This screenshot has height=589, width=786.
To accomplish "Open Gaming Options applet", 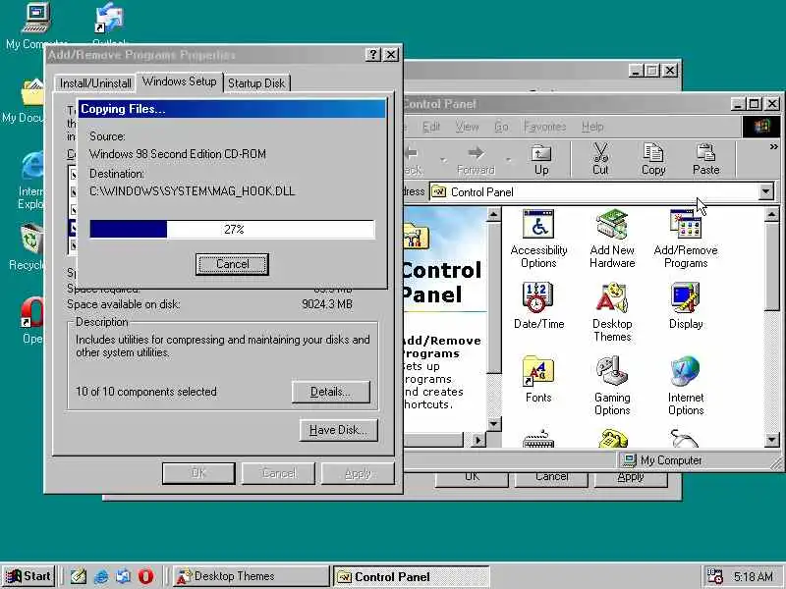I will pyautogui.click(x=612, y=386).
